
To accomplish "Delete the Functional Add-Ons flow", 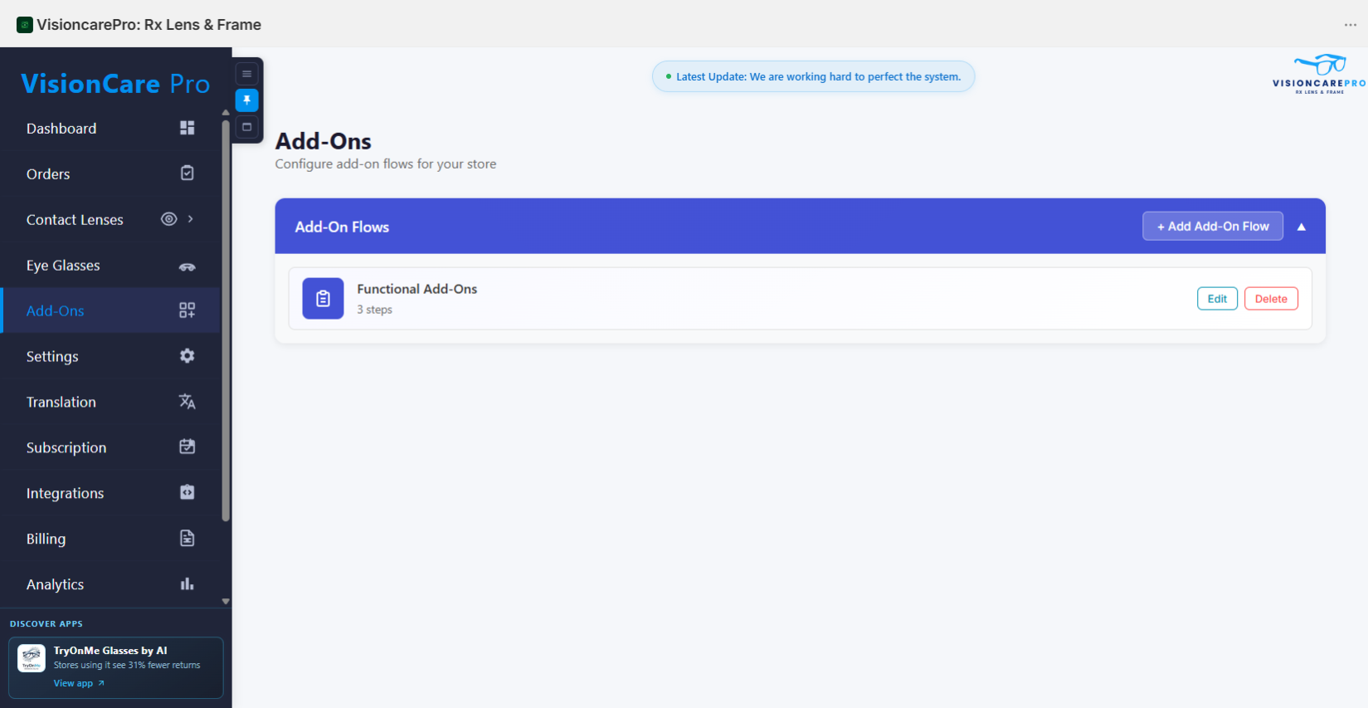I will [1271, 299].
